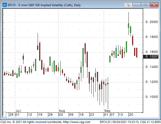Click the date label 09 on time axis

pyautogui.click(x=71, y=114)
